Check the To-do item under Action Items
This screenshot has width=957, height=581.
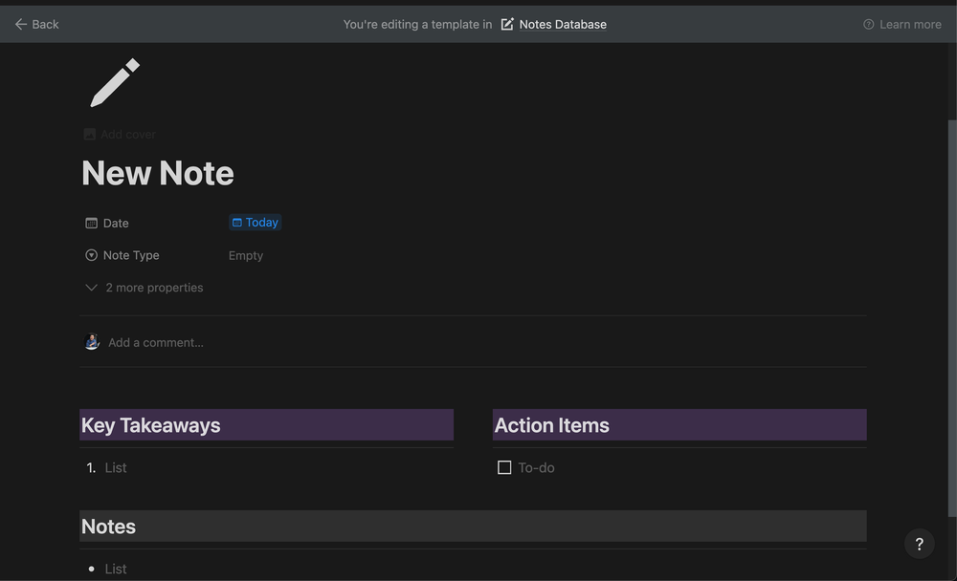504,467
